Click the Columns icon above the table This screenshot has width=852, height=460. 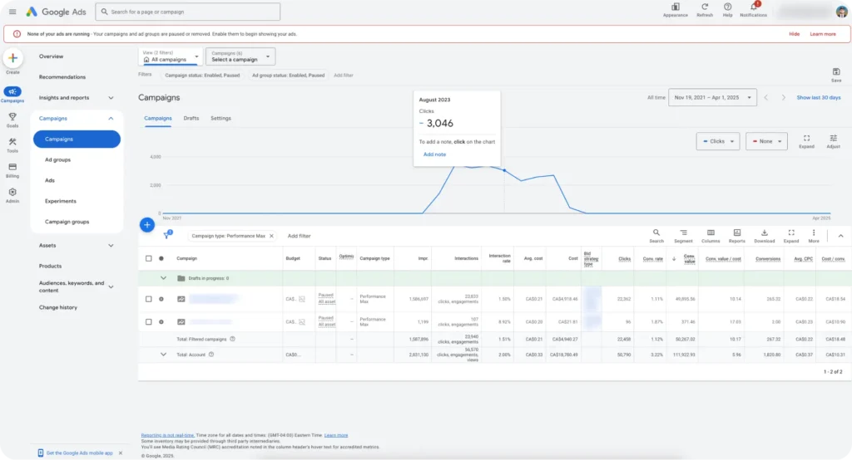[710, 233]
